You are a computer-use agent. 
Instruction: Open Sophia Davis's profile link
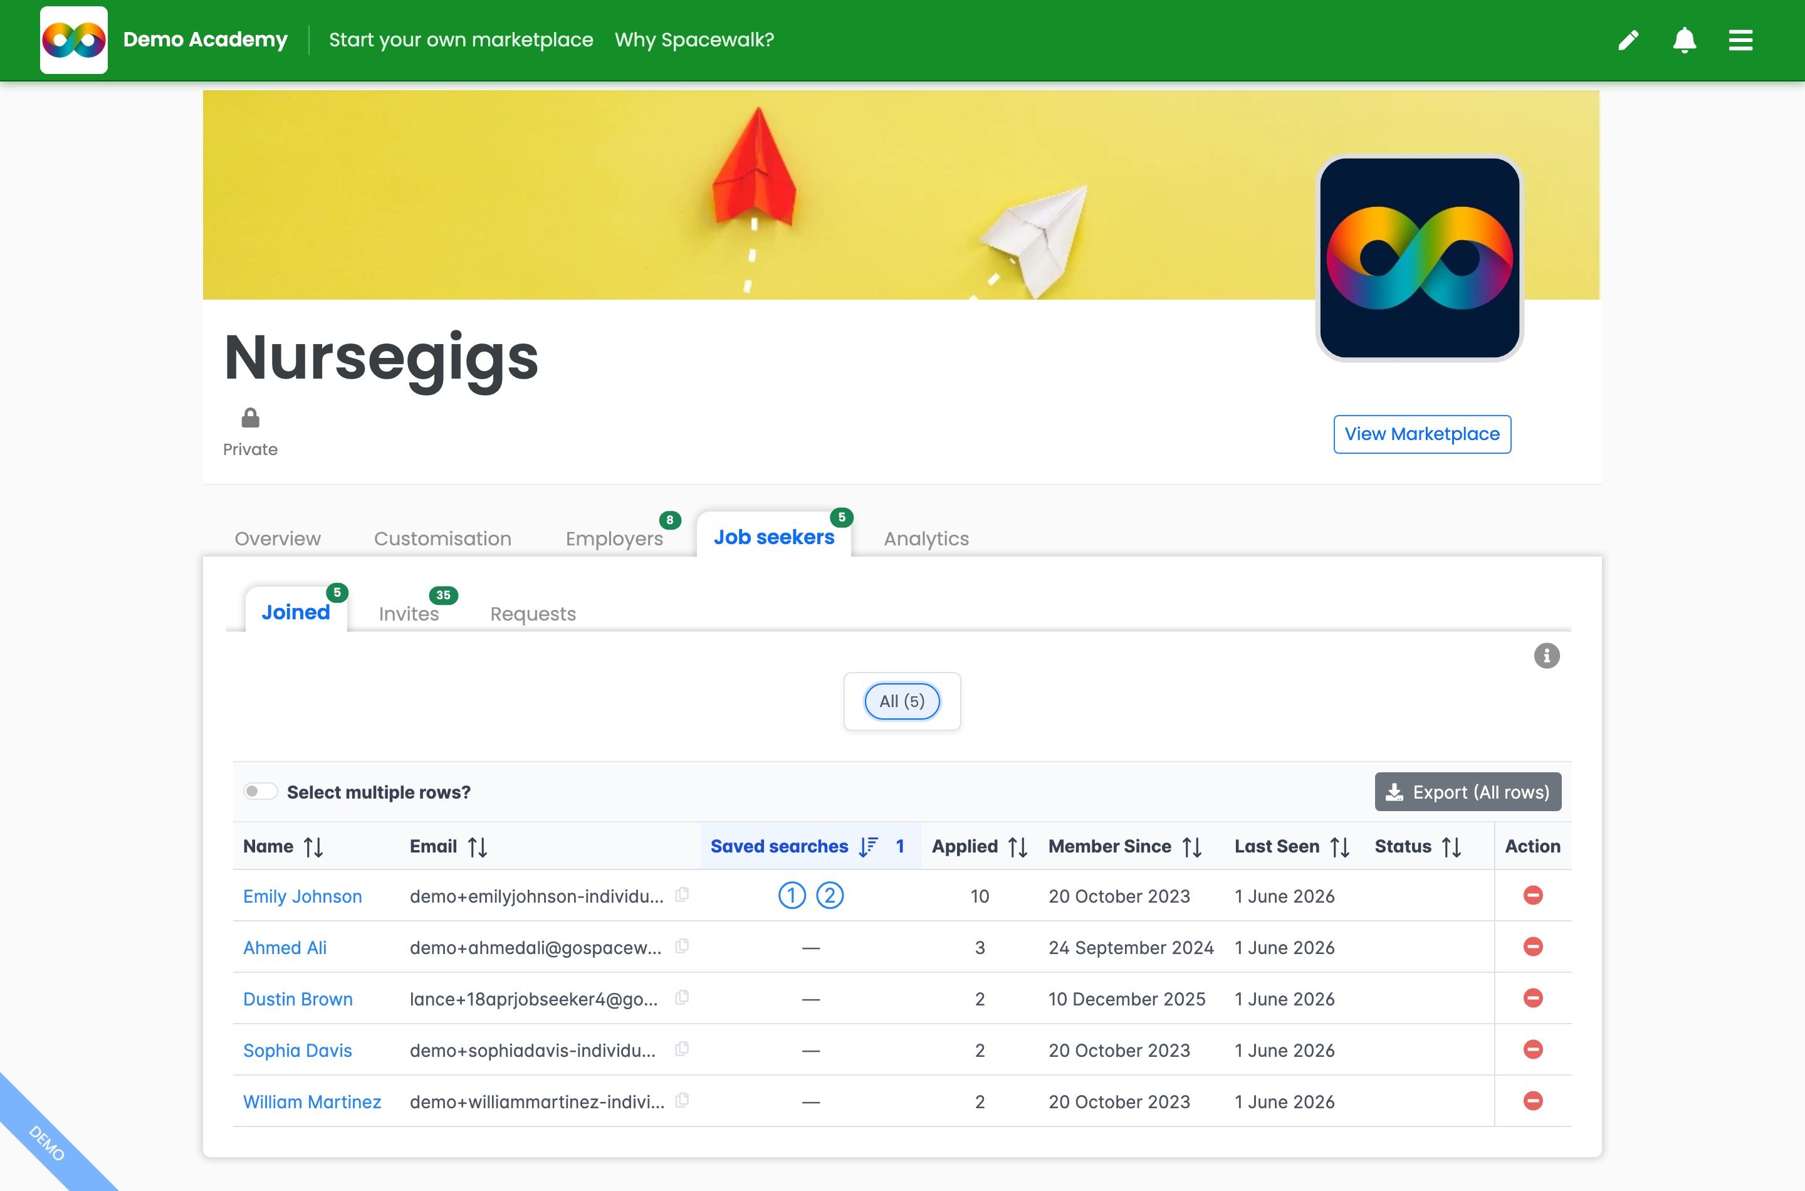297,1050
